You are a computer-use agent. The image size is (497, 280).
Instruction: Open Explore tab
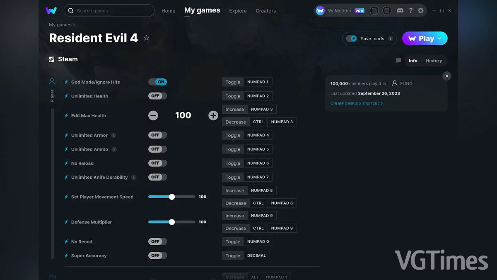[x=238, y=11]
